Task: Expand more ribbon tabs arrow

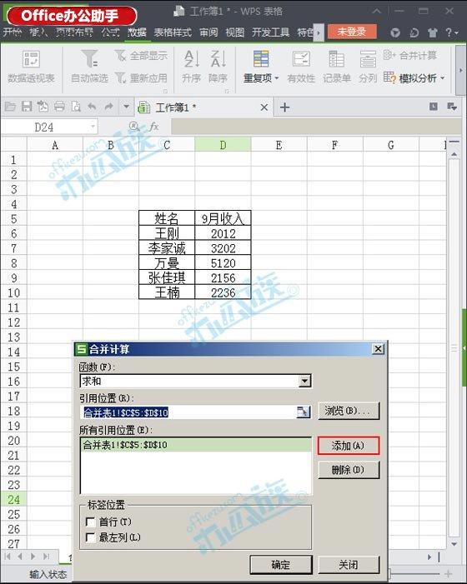Action: (318, 32)
